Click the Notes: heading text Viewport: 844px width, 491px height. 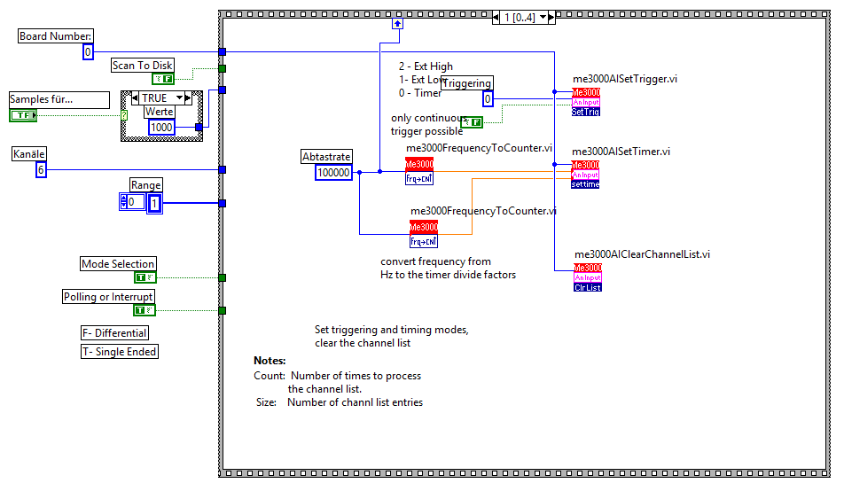(x=270, y=361)
